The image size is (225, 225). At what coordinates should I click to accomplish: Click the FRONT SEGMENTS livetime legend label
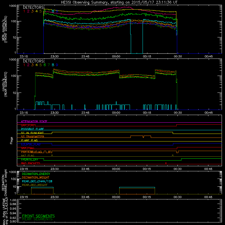(39, 216)
